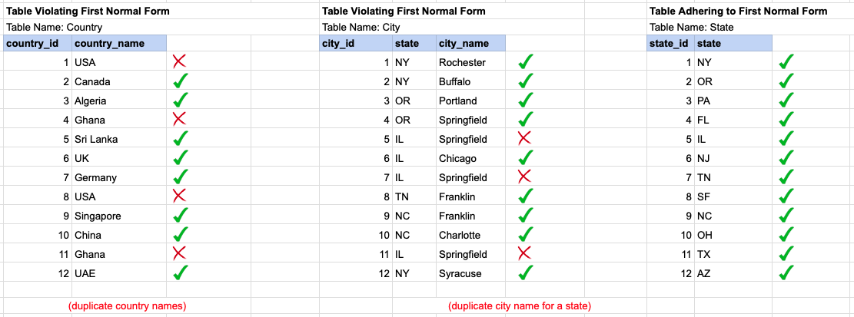Viewport: 854px width, 317px height.
Task: Click the red X beside Springfield row 11
Action: (524, 253)
